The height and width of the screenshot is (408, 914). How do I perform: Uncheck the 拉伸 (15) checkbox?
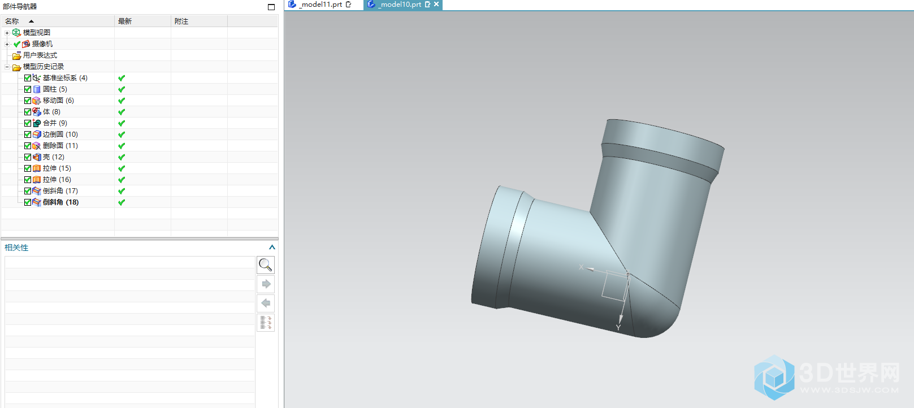click(x=28, y=168)
